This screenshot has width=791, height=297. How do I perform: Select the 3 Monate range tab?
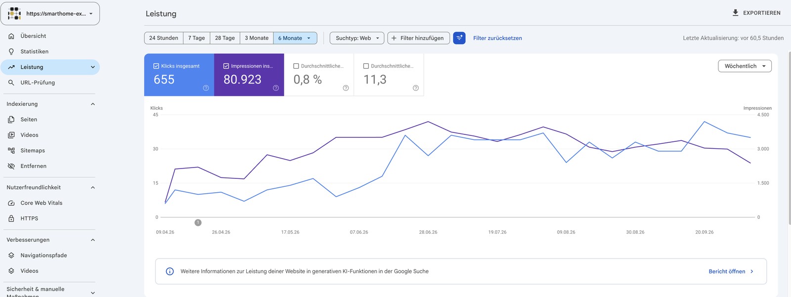click(x=257, y=38)
